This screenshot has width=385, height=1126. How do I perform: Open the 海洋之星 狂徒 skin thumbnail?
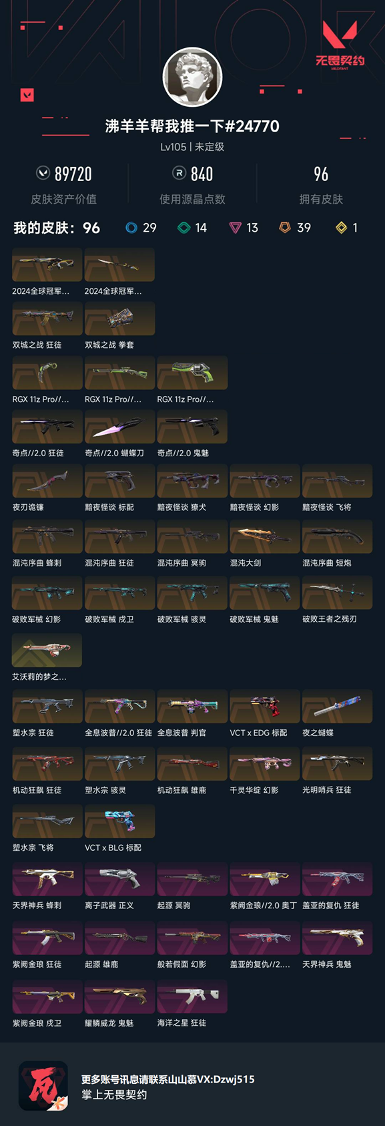click(x=192, y=996)
